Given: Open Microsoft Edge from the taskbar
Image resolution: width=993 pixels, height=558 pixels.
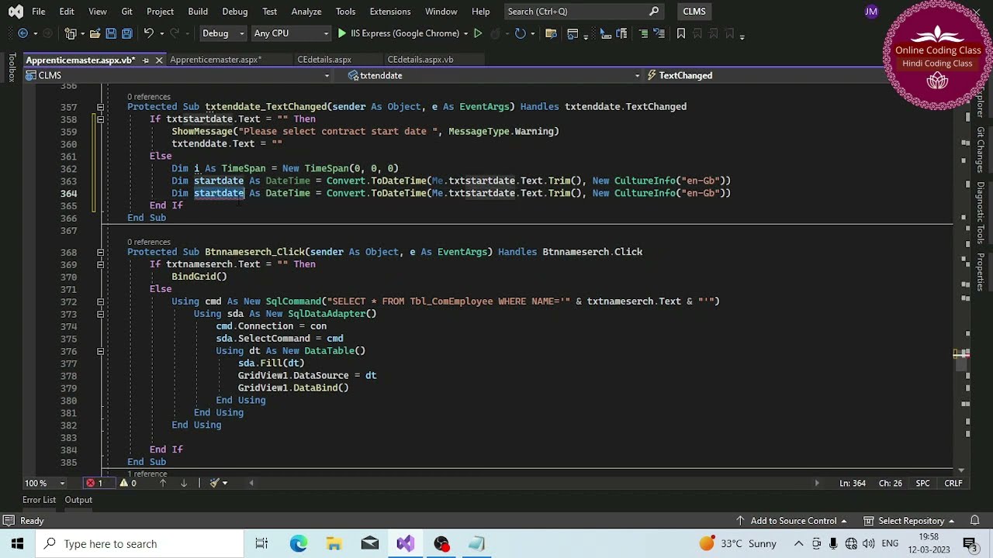Looking at the screenshot, I should coord(298,544).
